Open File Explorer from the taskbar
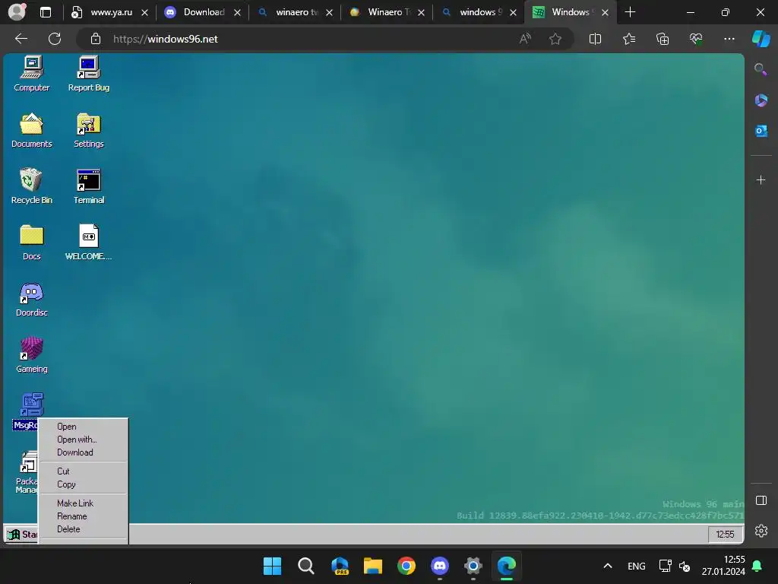 click(372, 566)
